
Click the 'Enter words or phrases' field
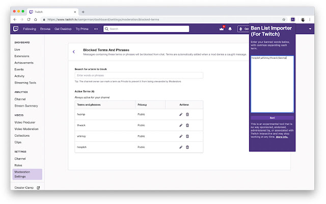click(x=139, y=75)
